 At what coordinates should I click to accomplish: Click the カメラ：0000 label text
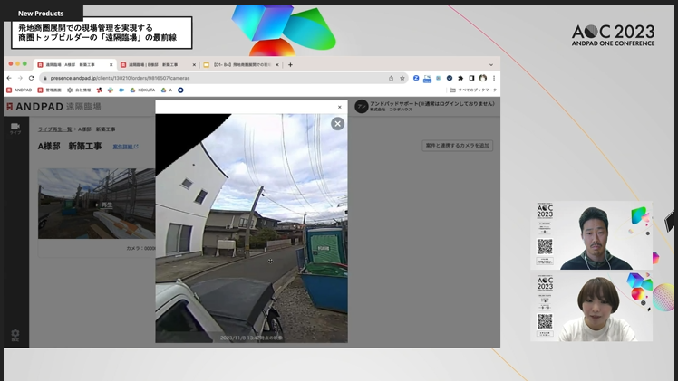[x=140, y=249]
